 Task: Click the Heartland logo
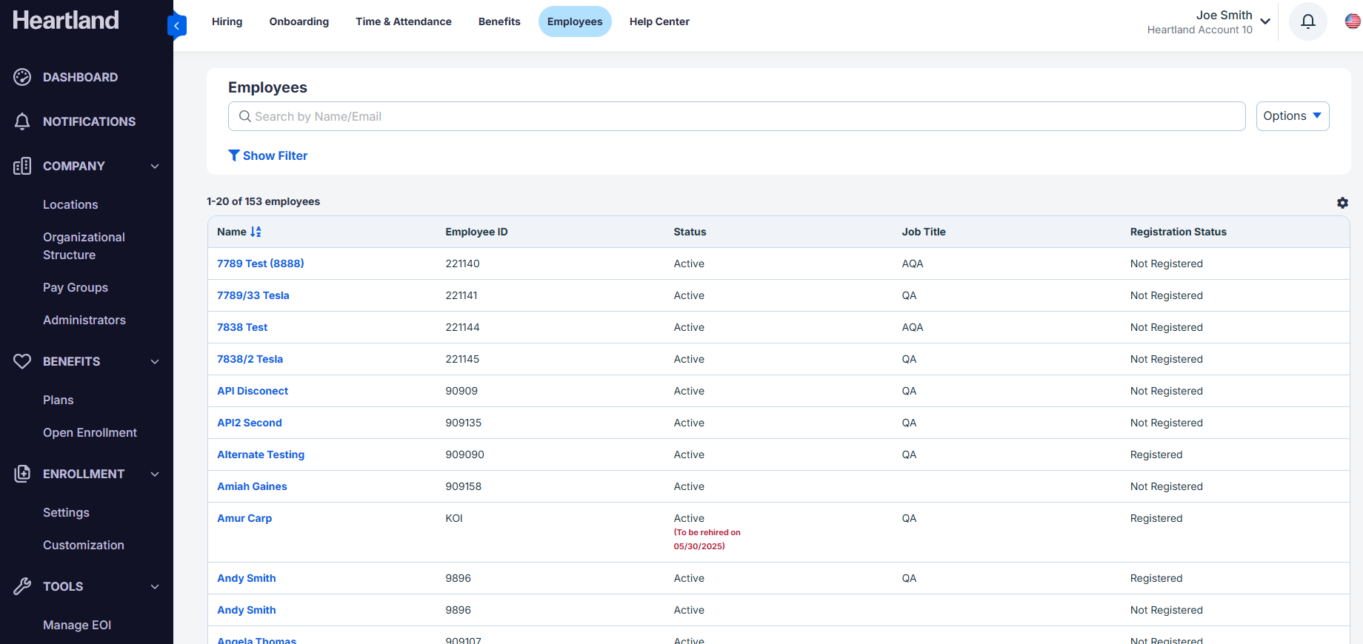click(66, 20)
